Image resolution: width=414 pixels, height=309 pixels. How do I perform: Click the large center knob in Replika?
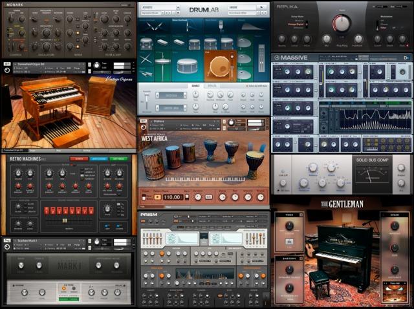(x=342, y=23)
